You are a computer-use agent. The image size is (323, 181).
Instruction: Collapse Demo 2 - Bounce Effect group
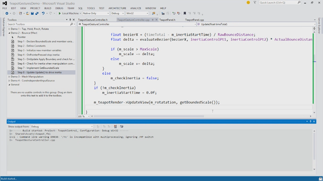[9, 33]
